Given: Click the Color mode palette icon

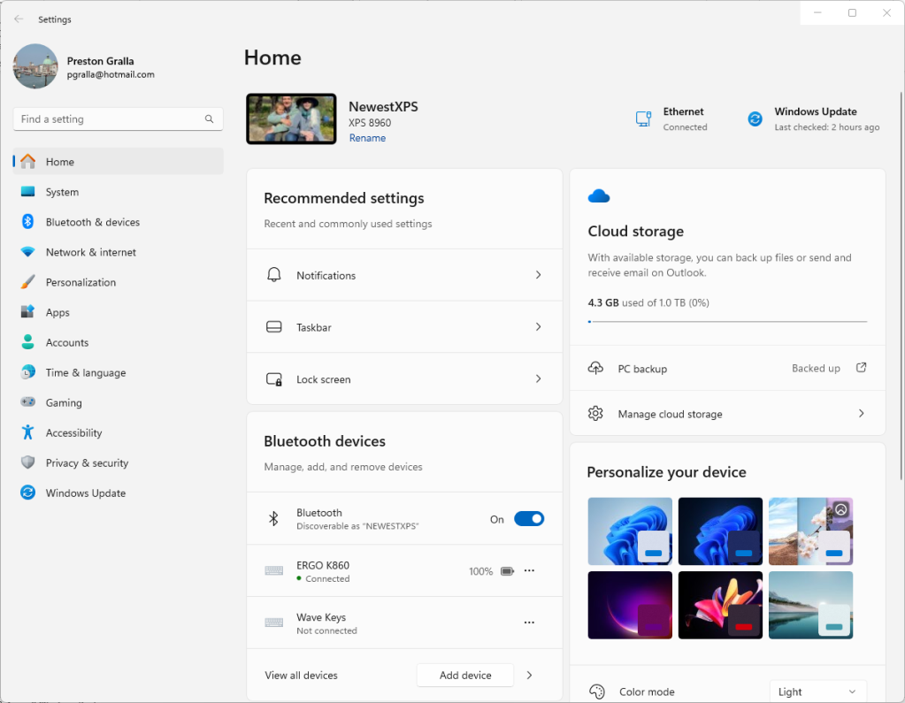Looking at the screenshot, I should (597, 691).
